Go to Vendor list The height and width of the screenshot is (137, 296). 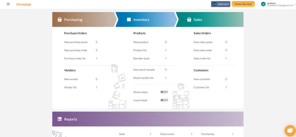[70, 87]
